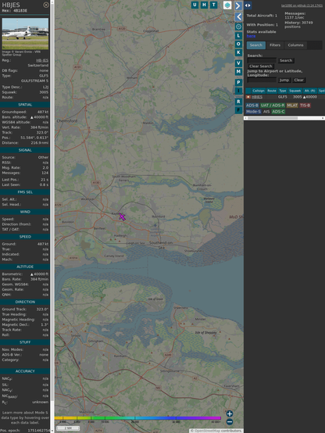Click the altitude color scale bar
The width and height of the screenshot is (325, 433).
137,418
